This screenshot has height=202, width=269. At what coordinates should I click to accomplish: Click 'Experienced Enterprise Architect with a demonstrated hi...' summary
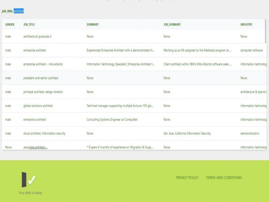(121, 50)
